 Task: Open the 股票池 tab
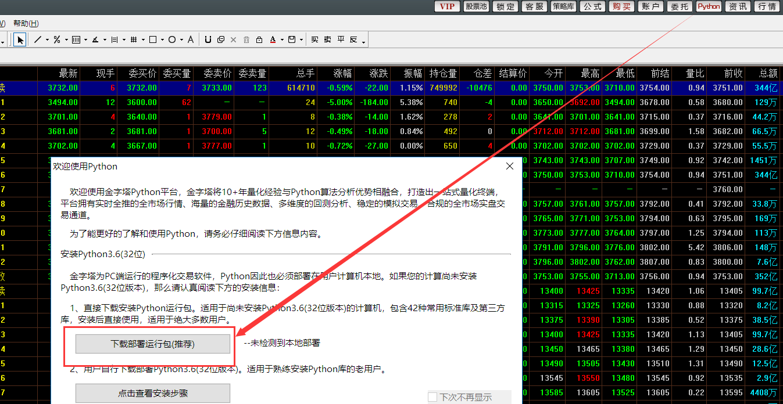pos(476,6)
